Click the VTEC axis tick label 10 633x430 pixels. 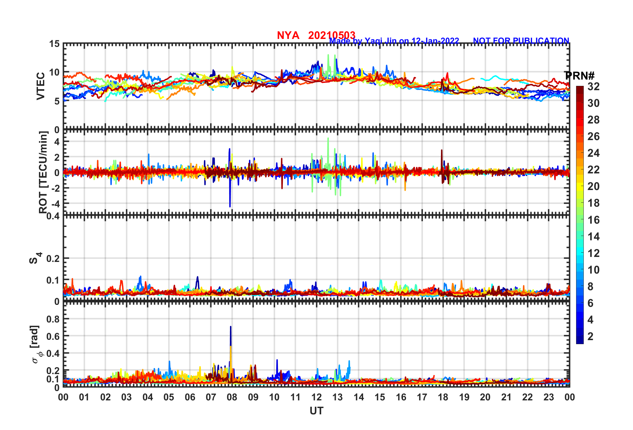pyautogui.click(x=54, y=73)
